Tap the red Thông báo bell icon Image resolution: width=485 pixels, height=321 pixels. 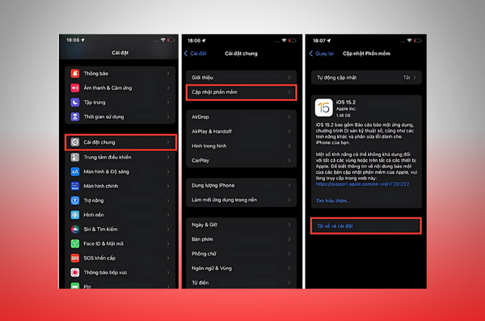[75, 74]
